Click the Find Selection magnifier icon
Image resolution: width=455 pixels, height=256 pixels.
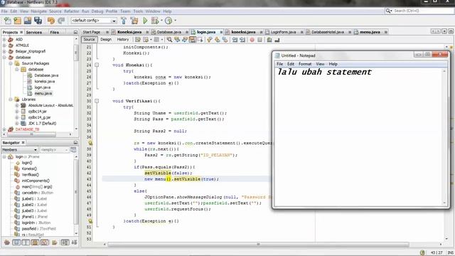point(169,40)
